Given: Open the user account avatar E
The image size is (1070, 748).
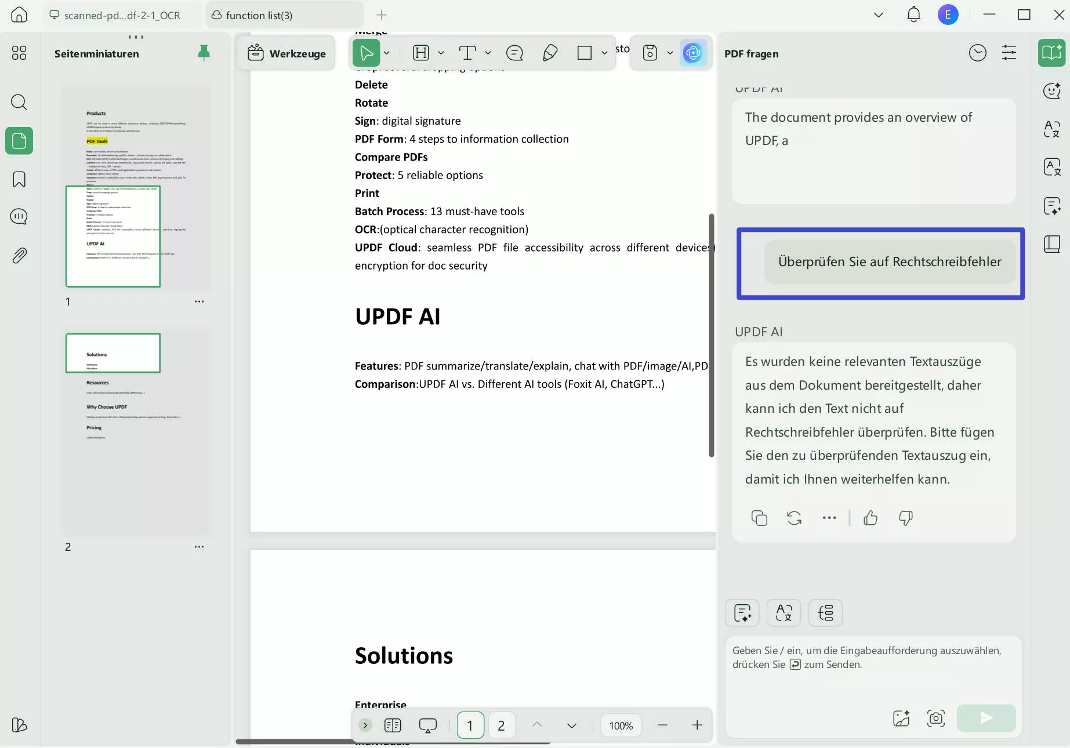Looking at the screenshot, I should click(x=948, y=14).
